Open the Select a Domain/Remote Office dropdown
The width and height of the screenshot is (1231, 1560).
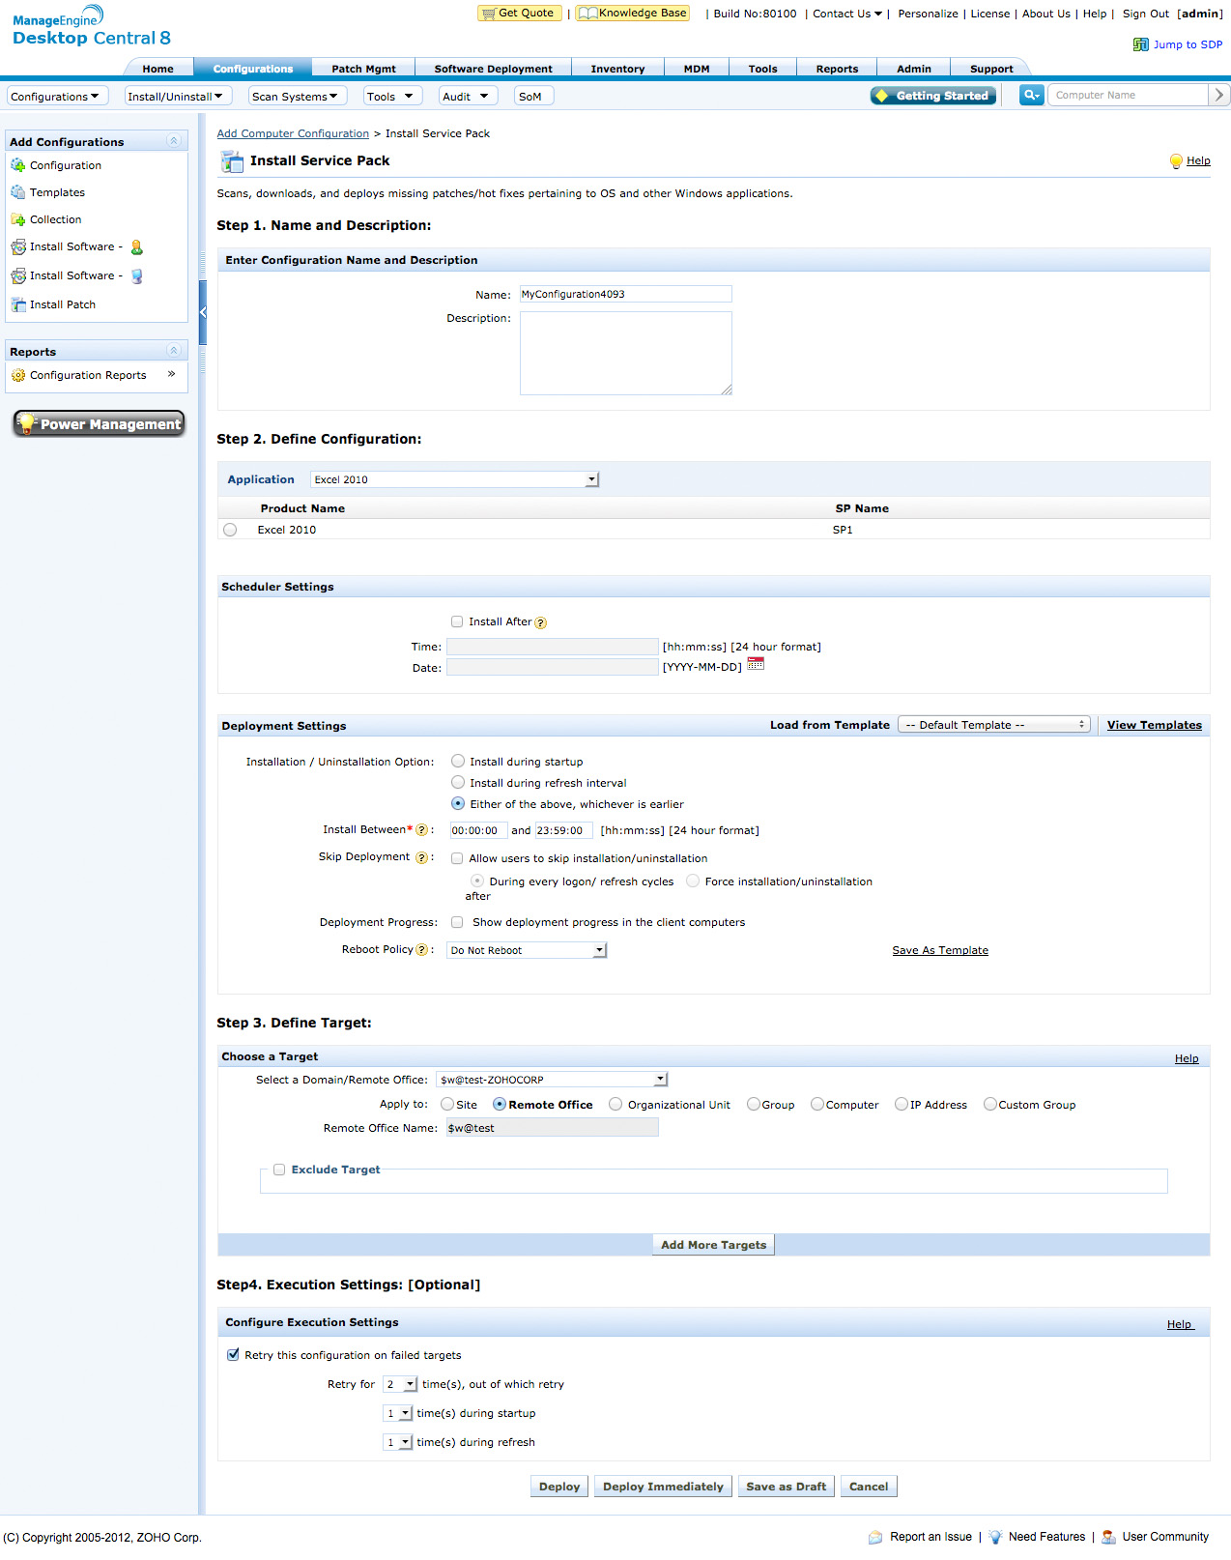[552, 1080]
